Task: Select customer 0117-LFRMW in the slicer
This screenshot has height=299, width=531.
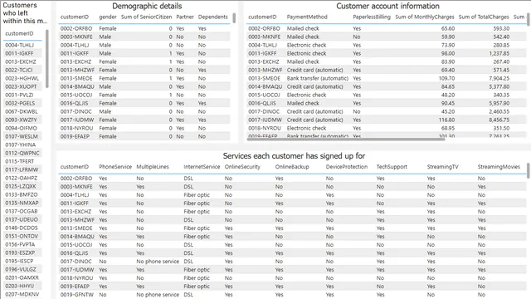Action: (x=22, y=169)
